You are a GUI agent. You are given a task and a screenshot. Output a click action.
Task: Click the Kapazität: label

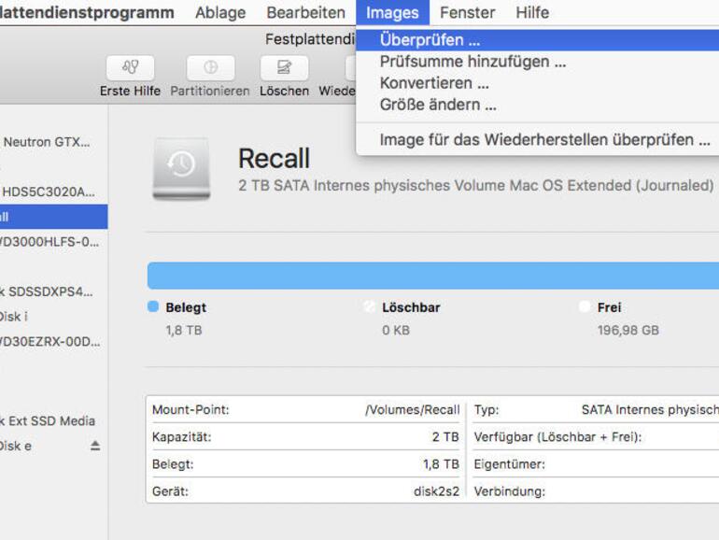tap(182, 437)
